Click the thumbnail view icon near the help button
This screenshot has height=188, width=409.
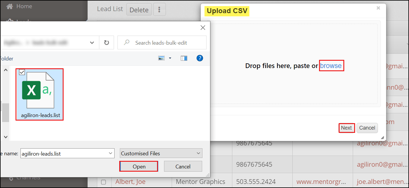(161, 58)
